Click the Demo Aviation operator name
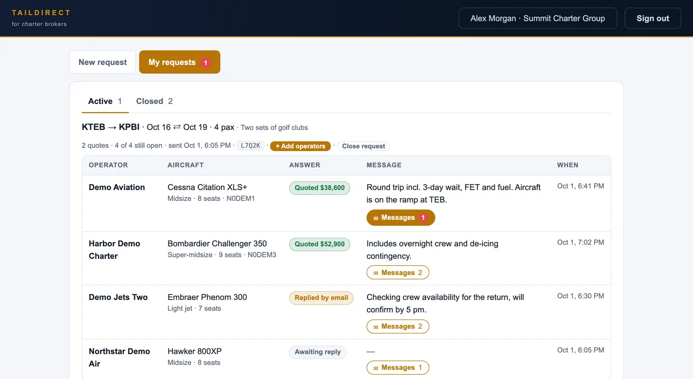Screen dimensions: 693x379 [x=117, y=187]
